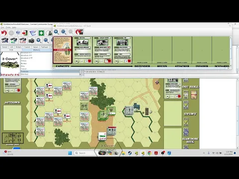
Task: Select the red-topped grey counter on road
Action: point(112,131)
